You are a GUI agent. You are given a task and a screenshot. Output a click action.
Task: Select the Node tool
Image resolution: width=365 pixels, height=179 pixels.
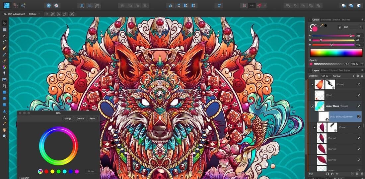(4, 36)
